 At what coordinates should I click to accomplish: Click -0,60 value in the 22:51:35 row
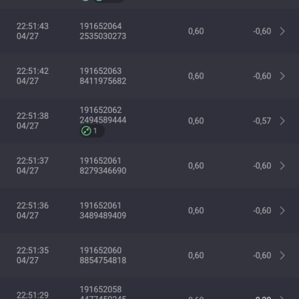coord(262,256)
